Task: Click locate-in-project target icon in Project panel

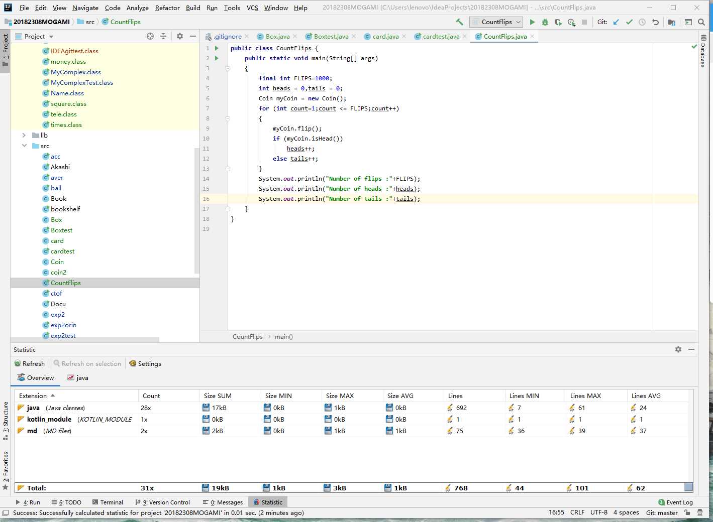Action: point(150,36)
